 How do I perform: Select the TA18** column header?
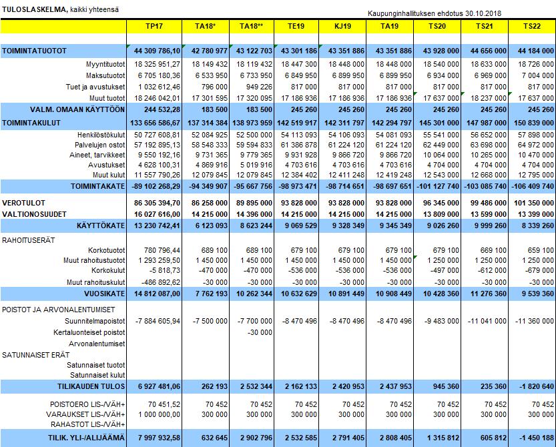252,26
